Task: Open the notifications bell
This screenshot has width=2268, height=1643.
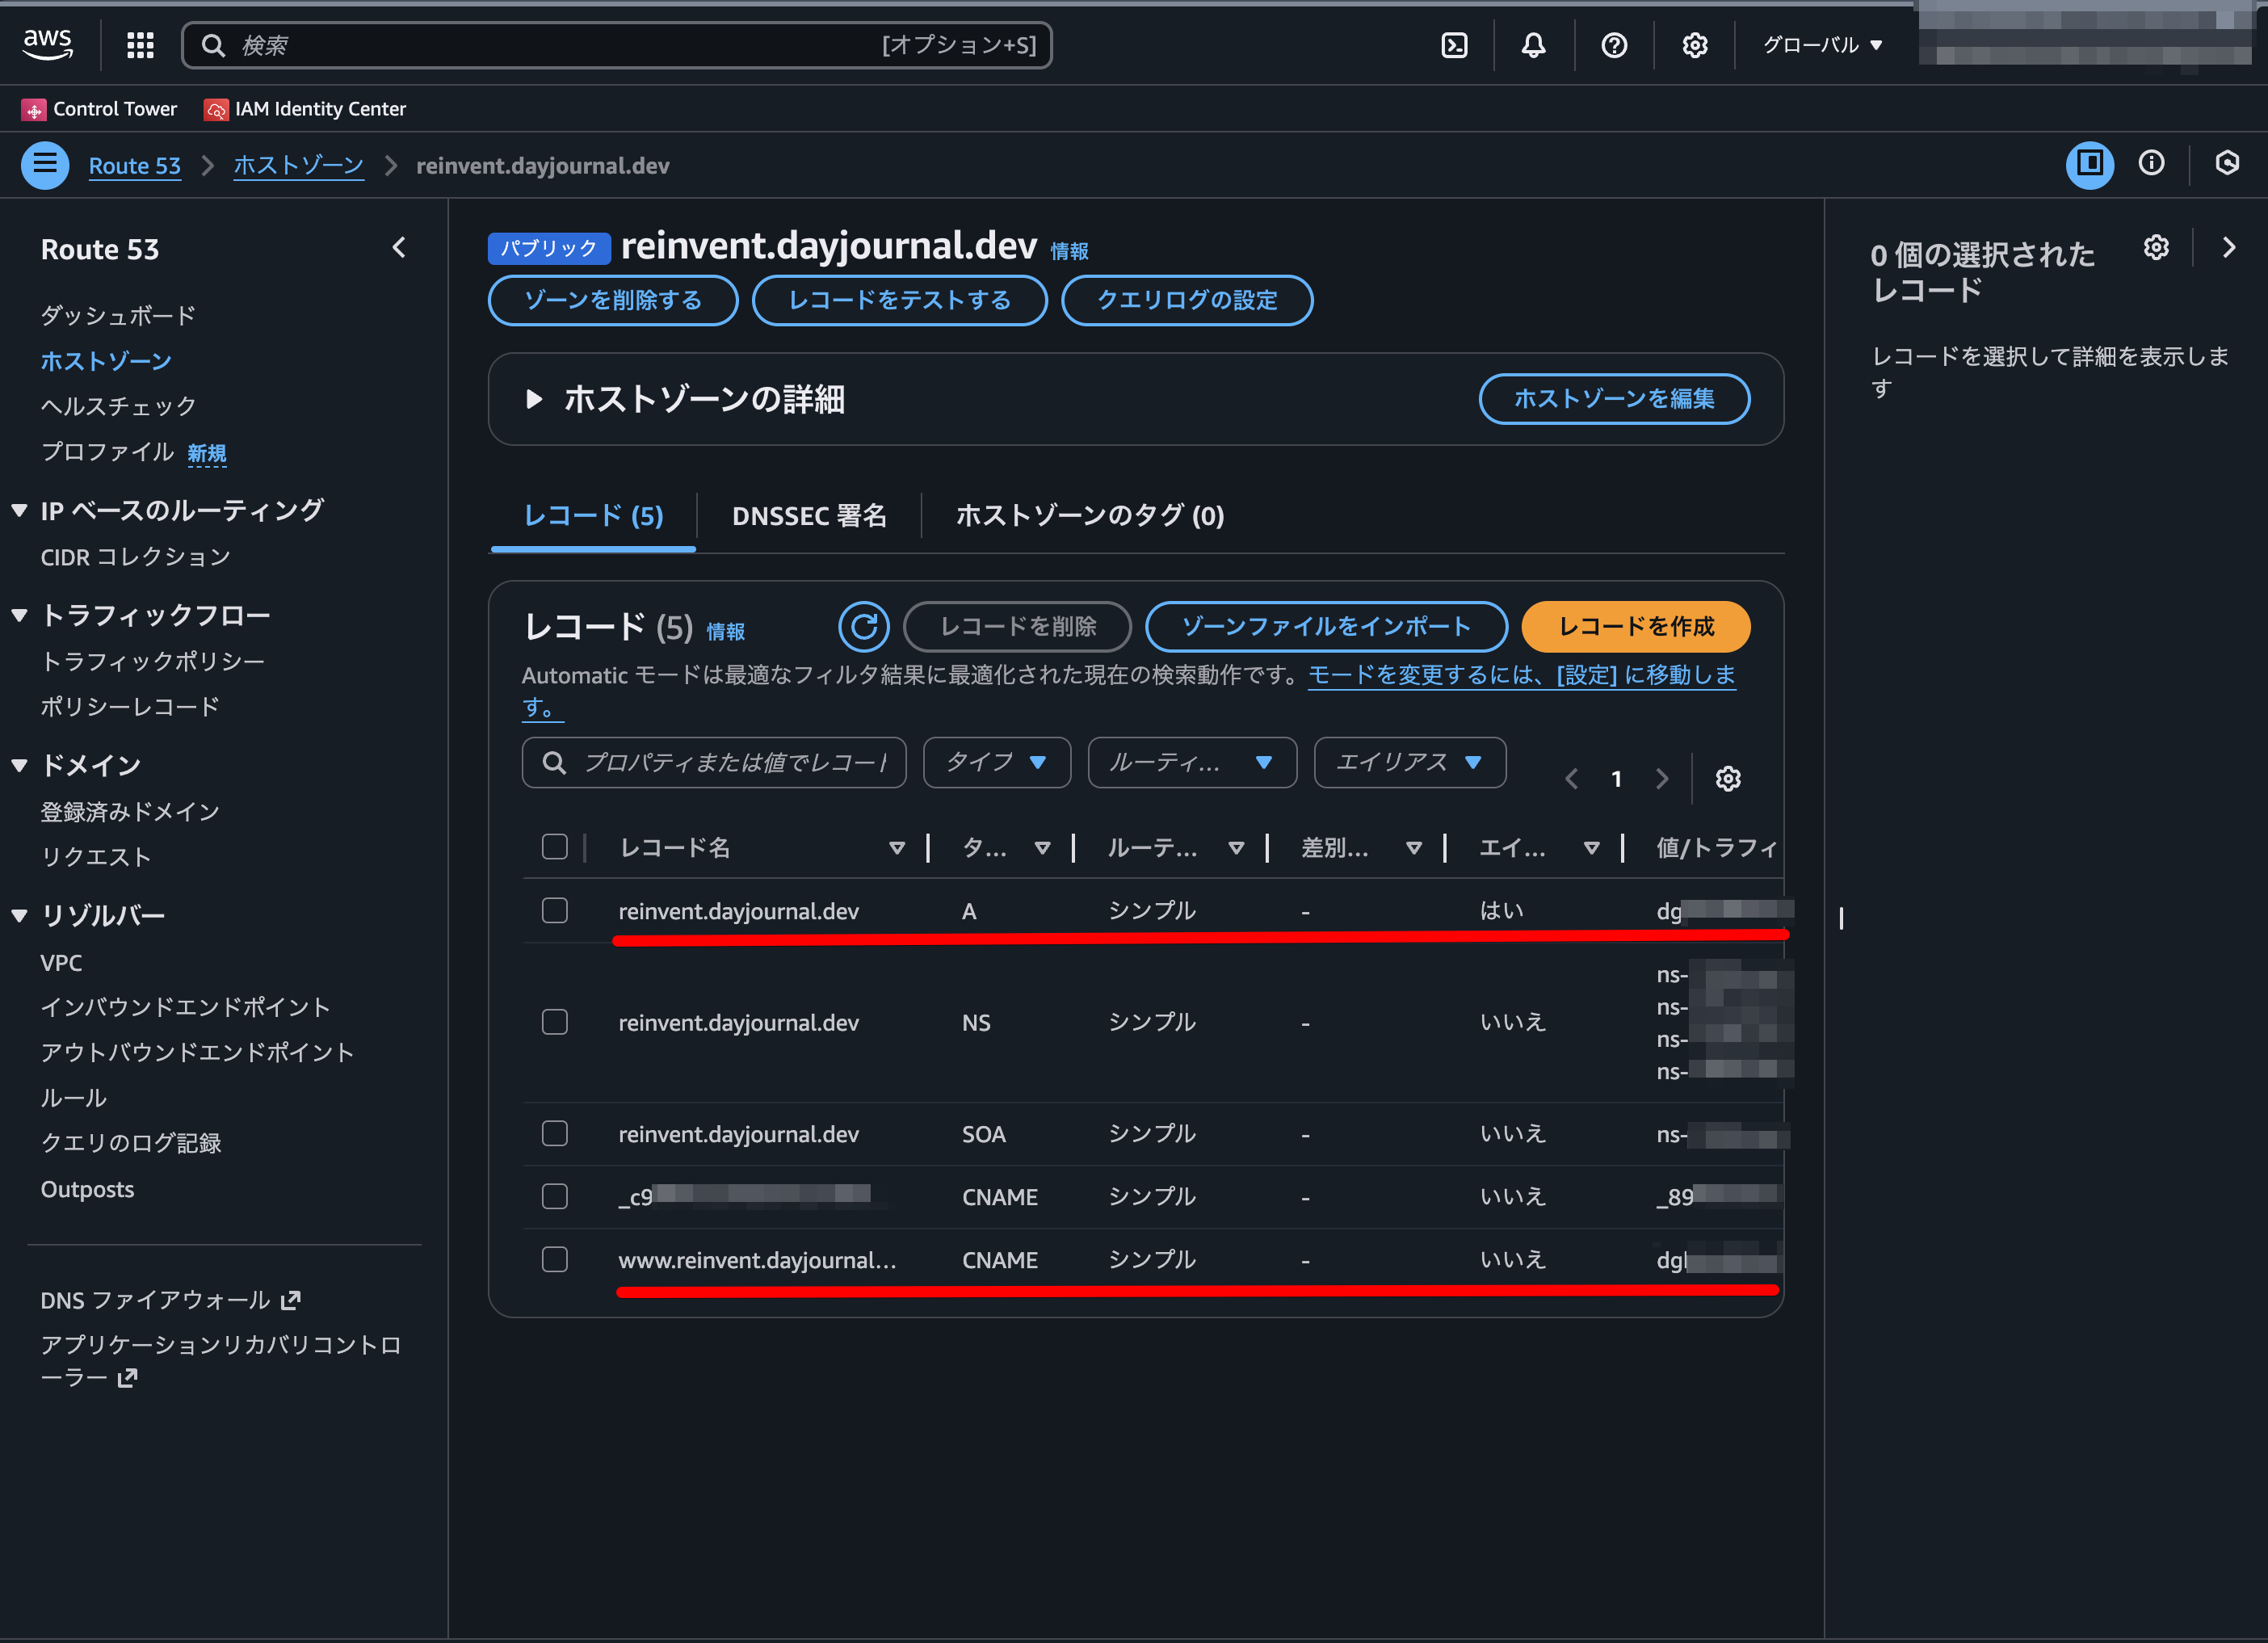Action: pyautogui.click(x=1533, y=45)
